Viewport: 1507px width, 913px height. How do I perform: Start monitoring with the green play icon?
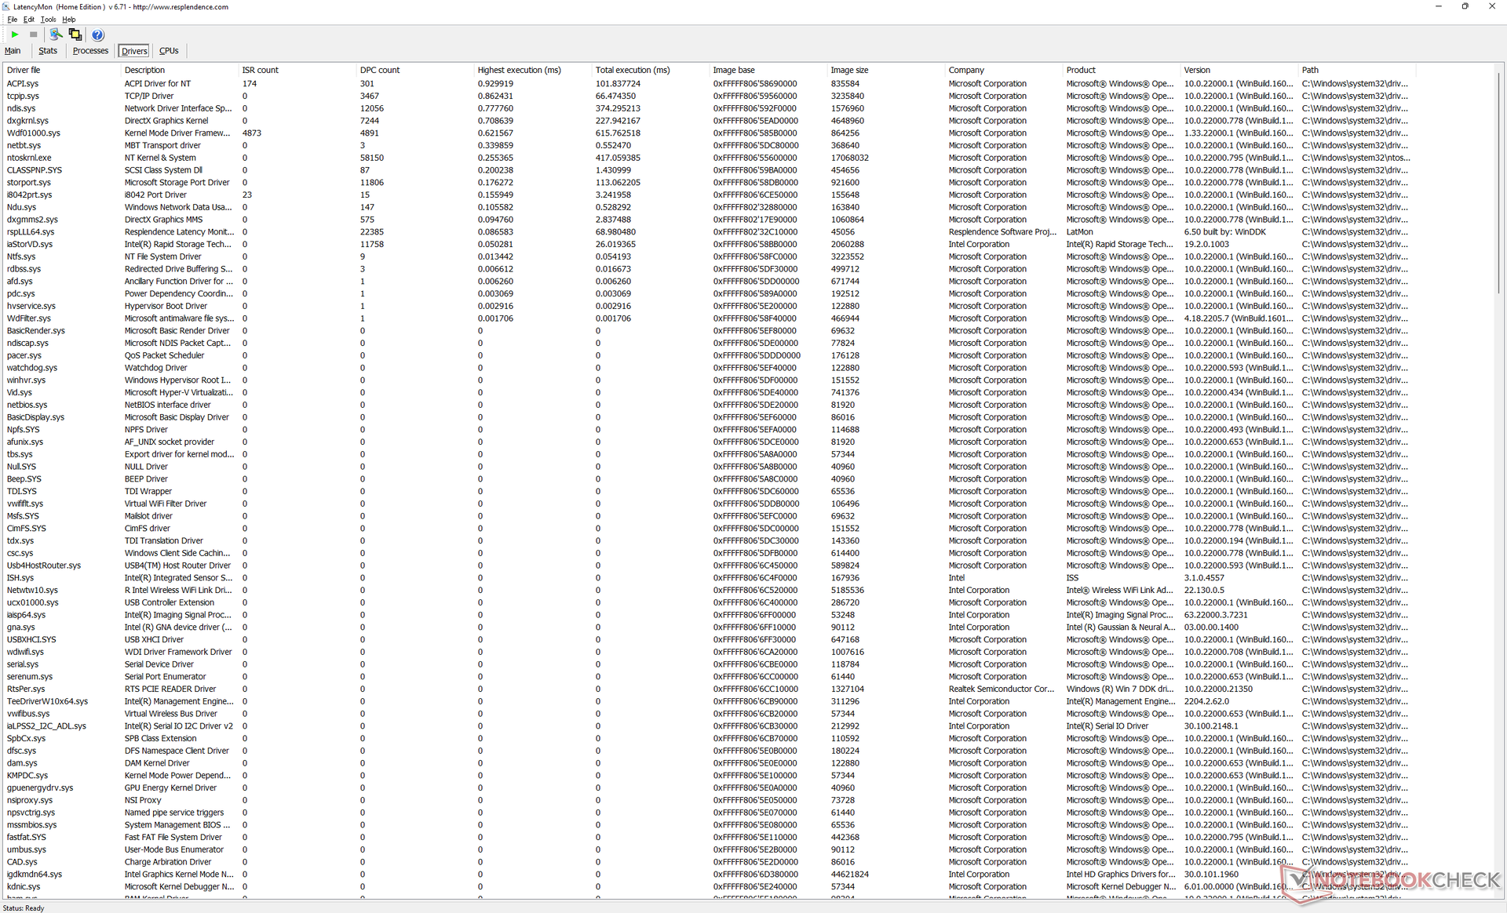coord(15,35)
